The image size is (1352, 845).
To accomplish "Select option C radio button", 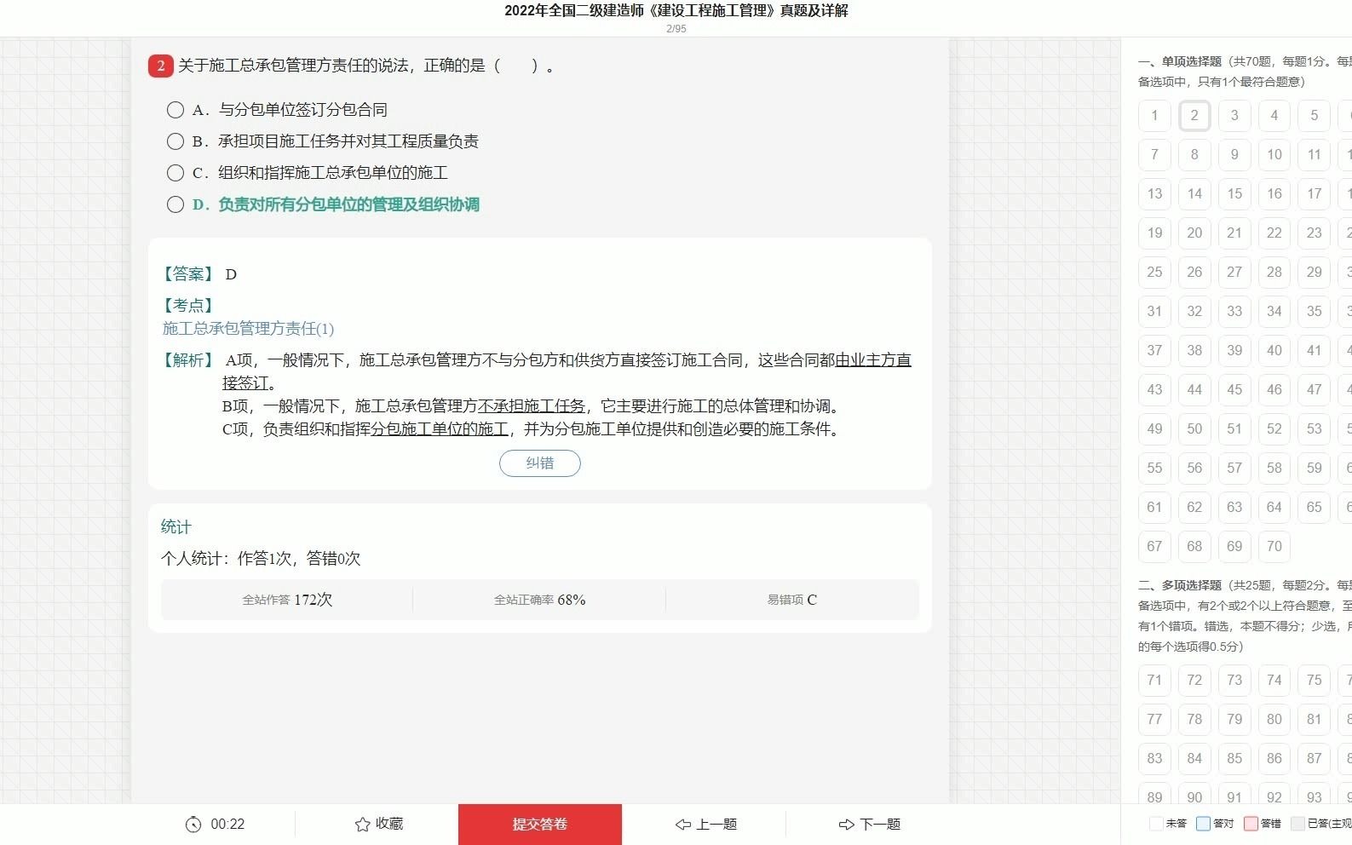I will coord(175,173).
